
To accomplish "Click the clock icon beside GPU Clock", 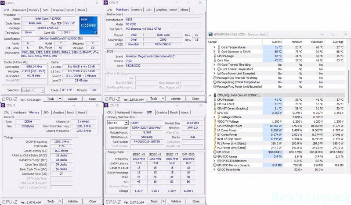I will click(215, 152).
